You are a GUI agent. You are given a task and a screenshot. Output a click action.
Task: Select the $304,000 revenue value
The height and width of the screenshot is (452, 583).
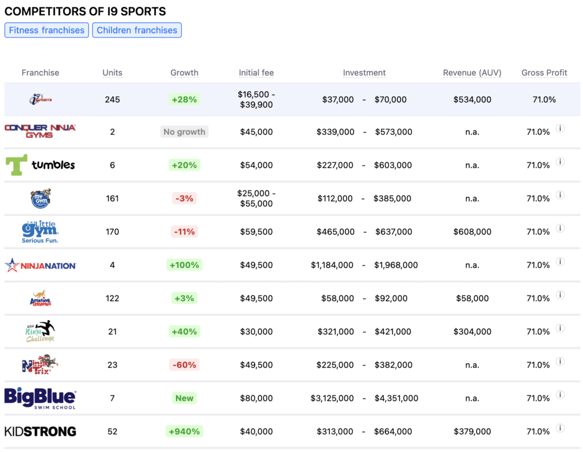pos(472,331)
